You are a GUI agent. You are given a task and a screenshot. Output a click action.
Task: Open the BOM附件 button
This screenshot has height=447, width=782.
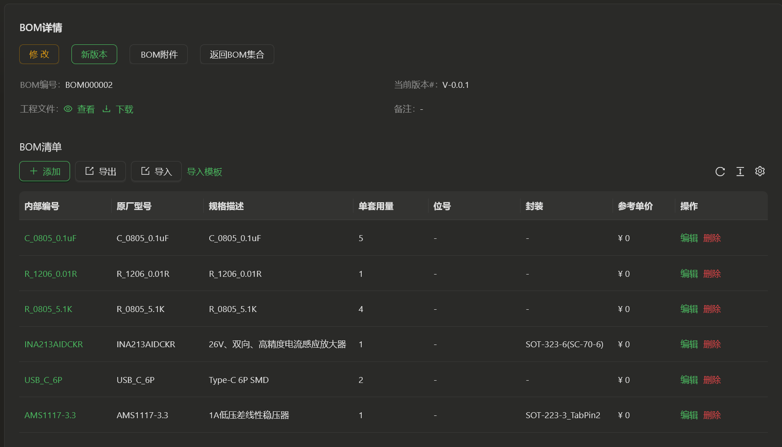tap(159, 54)
